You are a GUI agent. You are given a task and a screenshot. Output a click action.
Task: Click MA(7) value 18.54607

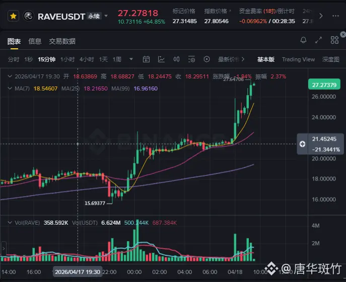pyautogui.click(x=45, y=88)
